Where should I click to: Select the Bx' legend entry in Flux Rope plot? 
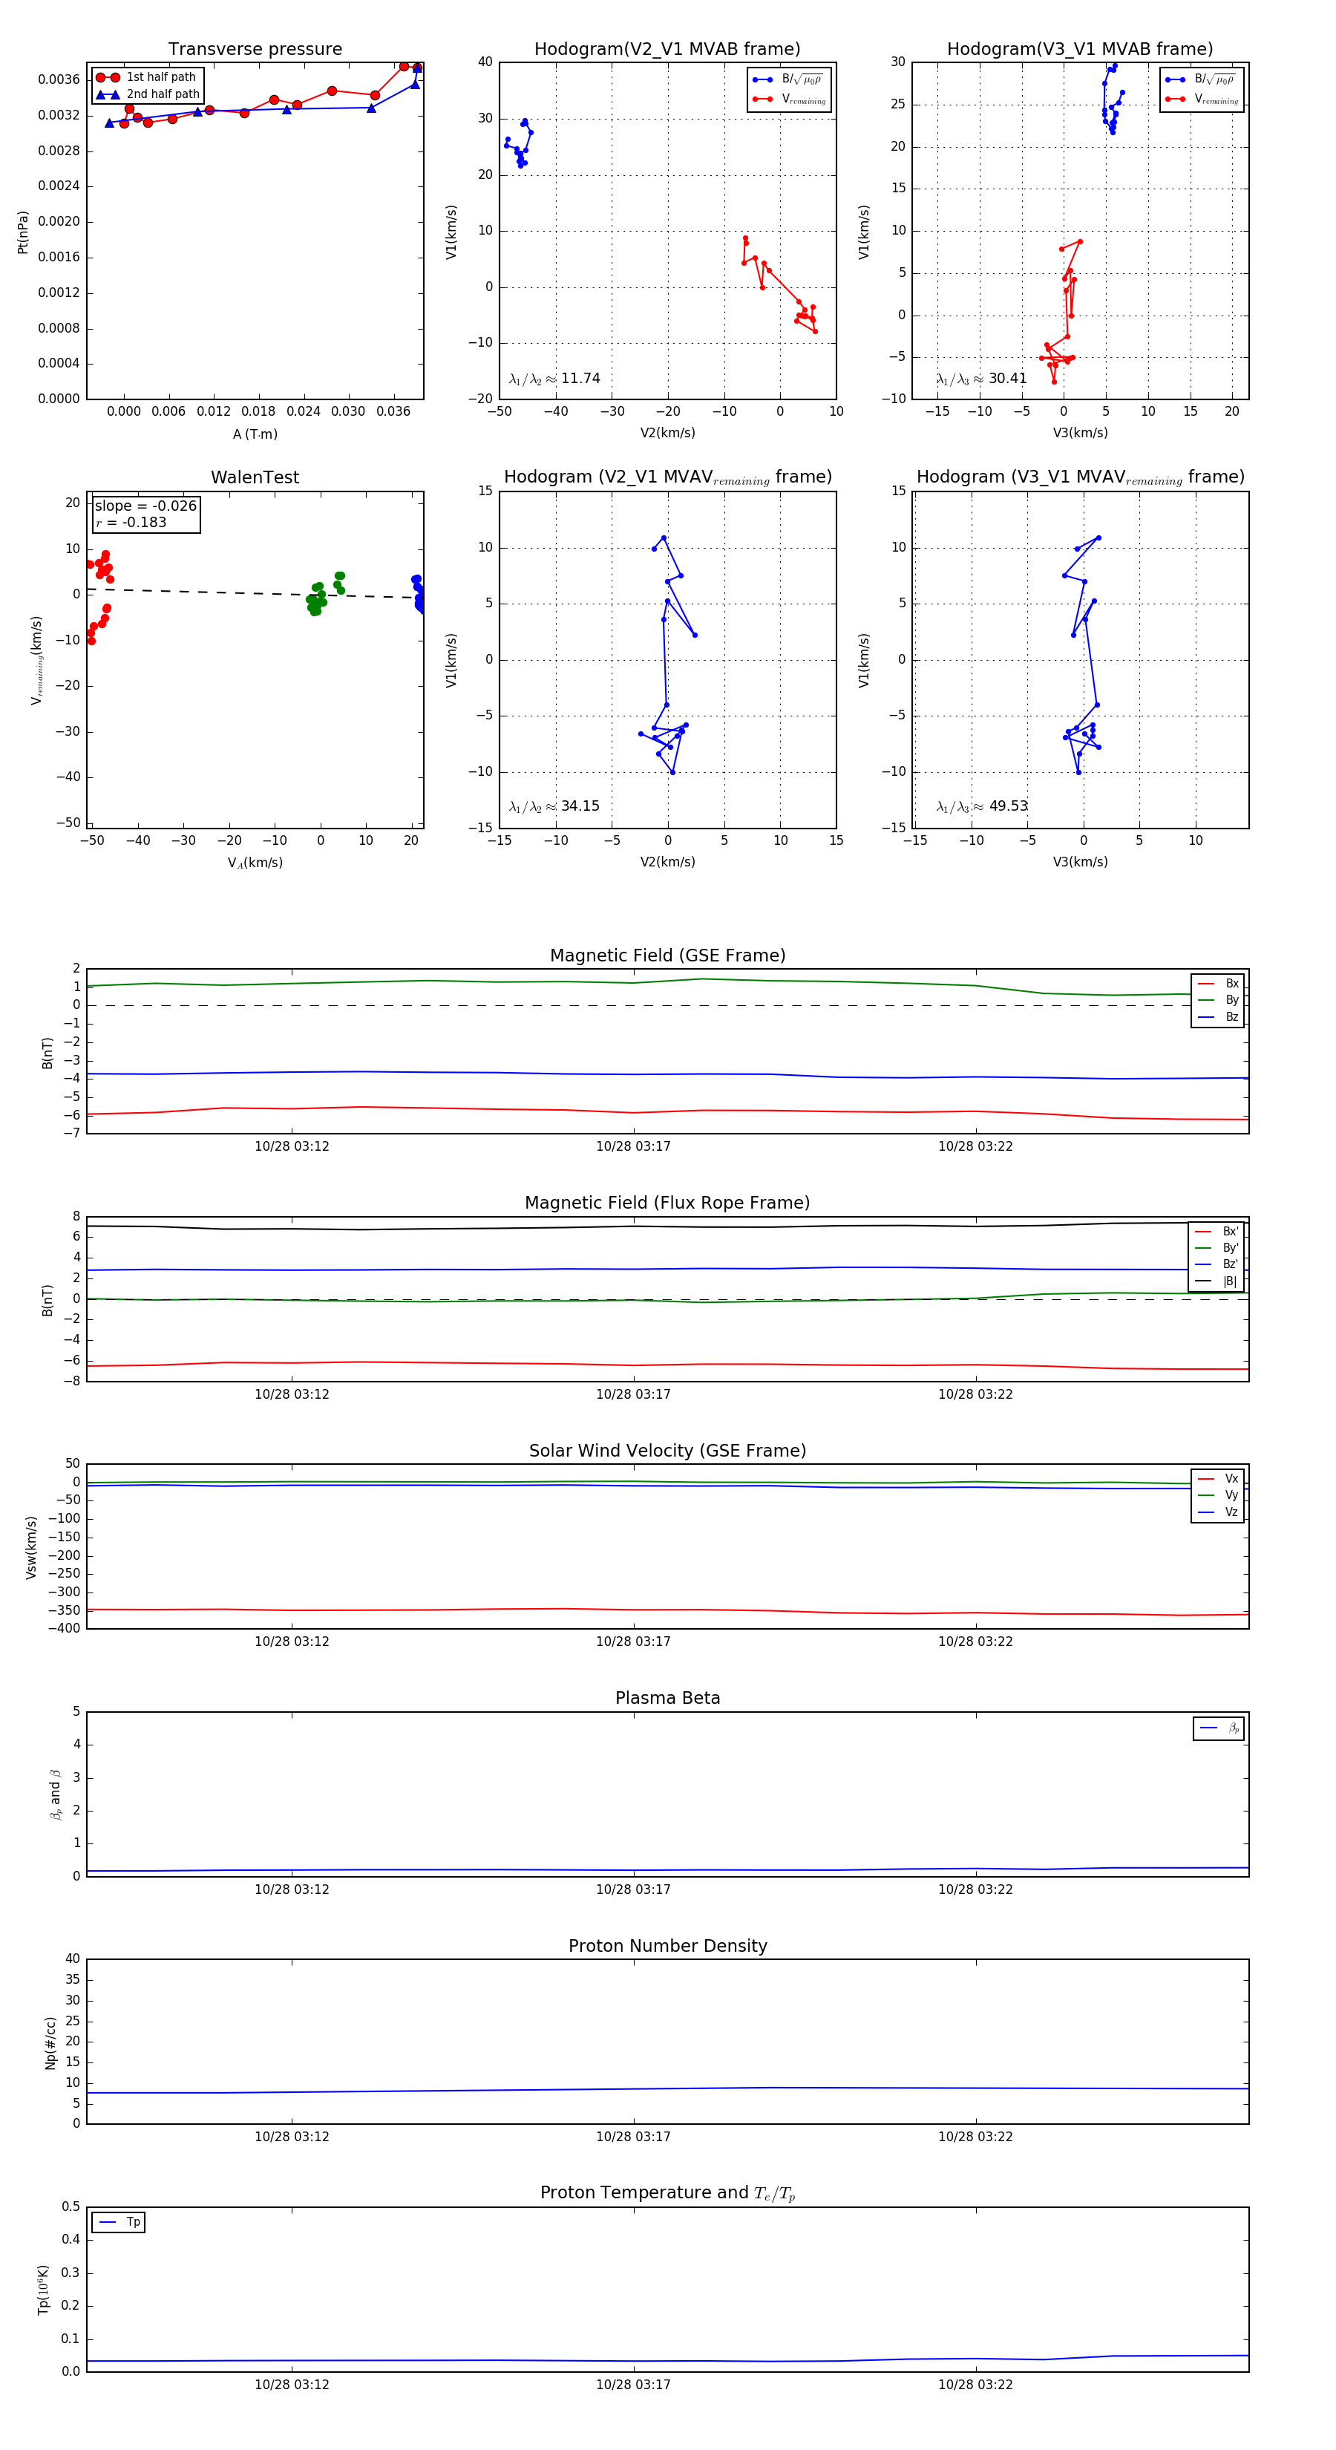click(1217, 1231)
